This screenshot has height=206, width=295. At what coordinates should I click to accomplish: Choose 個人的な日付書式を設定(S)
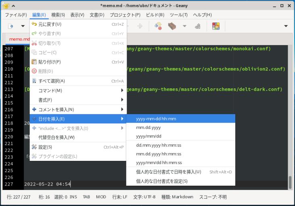tap(181, 181)
